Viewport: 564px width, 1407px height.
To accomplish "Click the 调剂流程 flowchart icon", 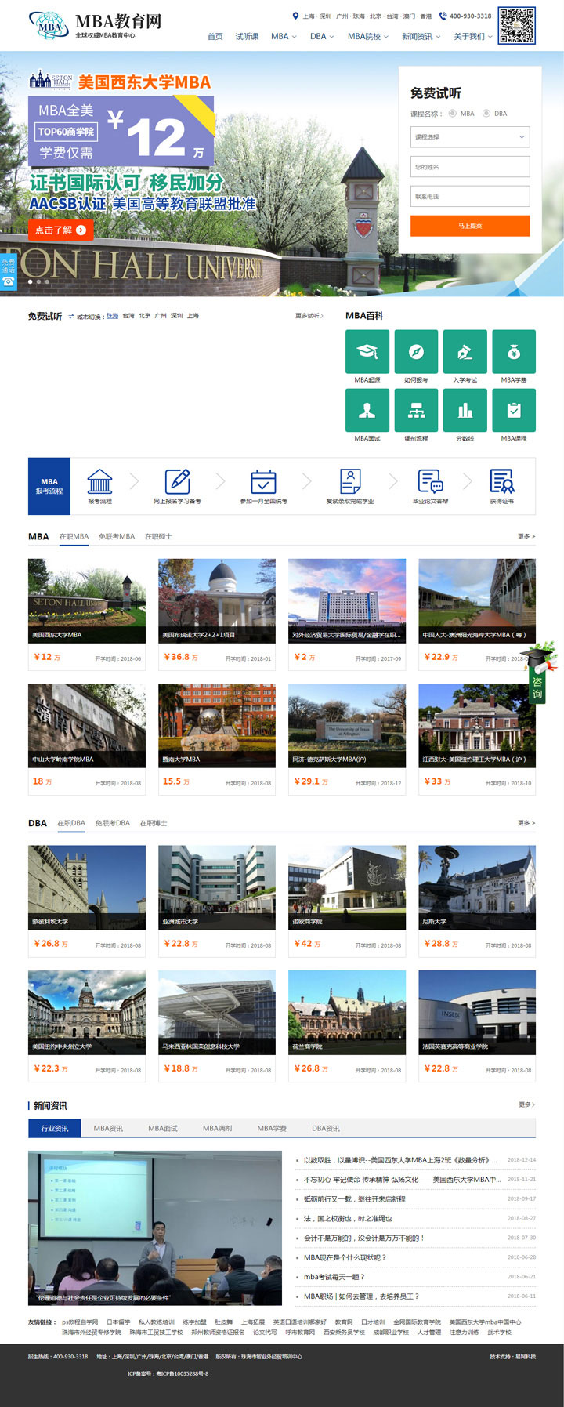I will [x=416, y=410].
